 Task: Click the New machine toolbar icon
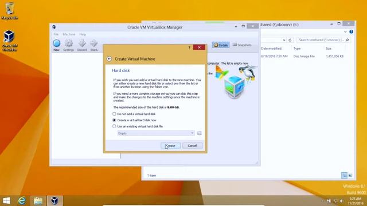coord(56,45)
